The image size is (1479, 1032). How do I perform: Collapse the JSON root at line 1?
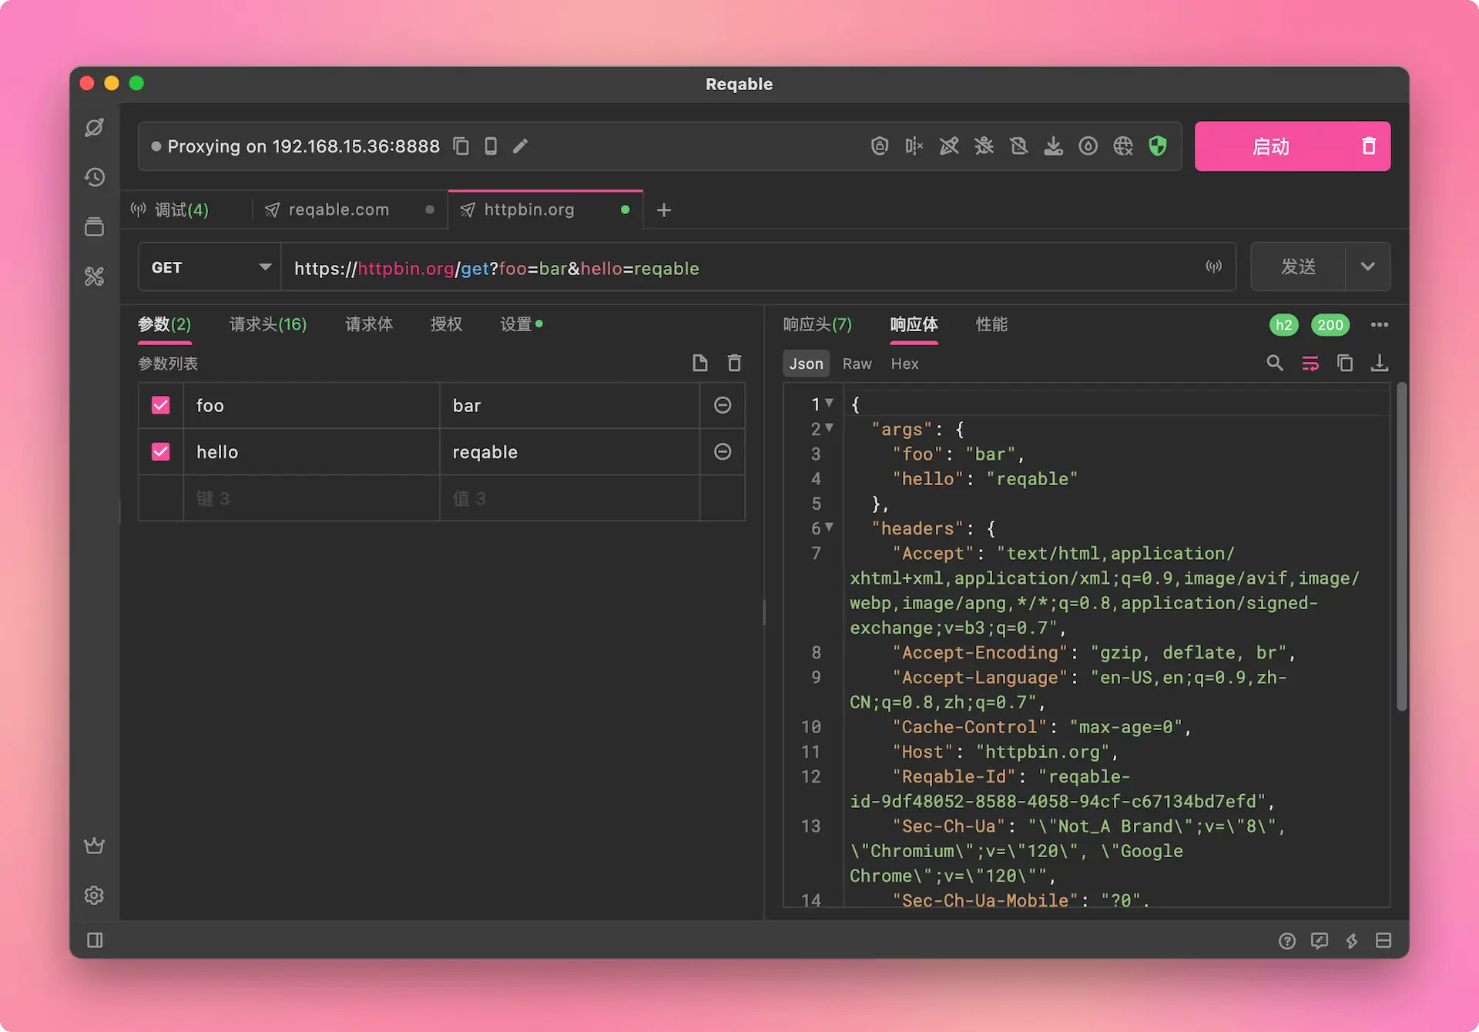point(829,403)
